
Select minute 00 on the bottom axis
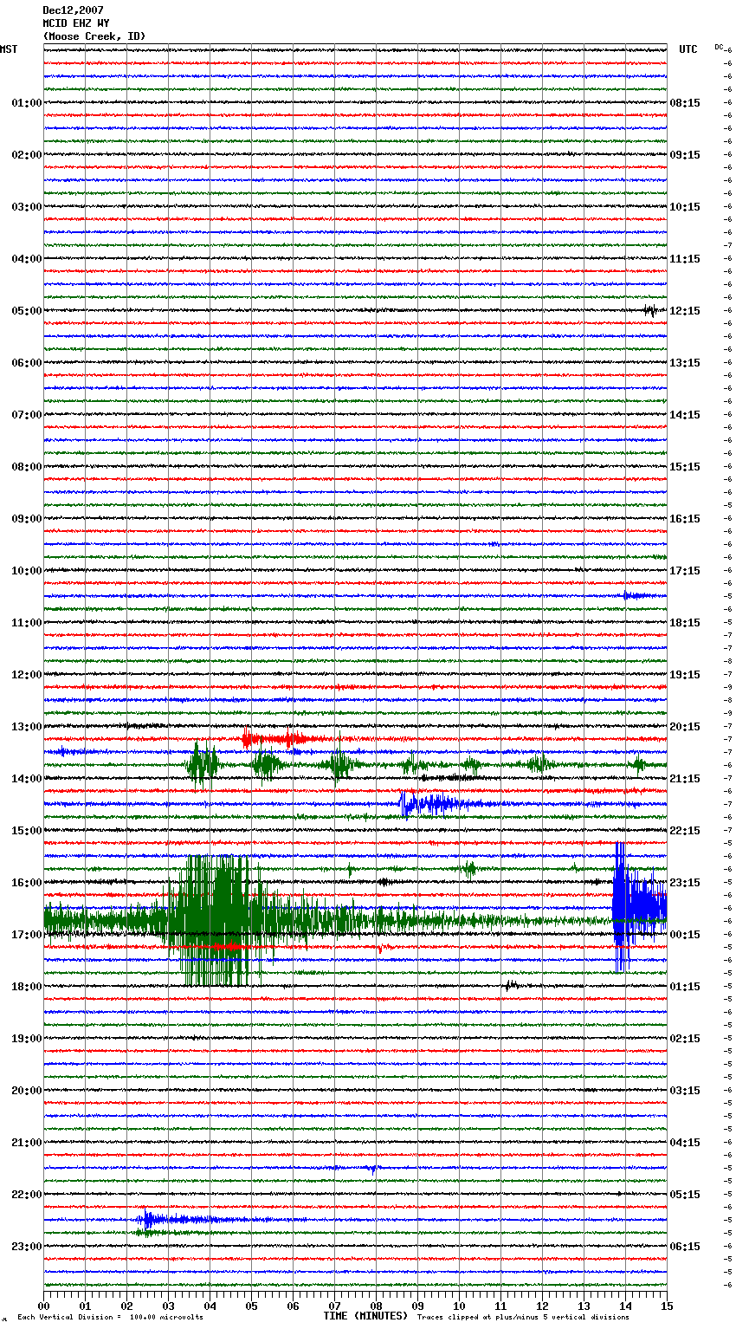tap(44, 1306)
